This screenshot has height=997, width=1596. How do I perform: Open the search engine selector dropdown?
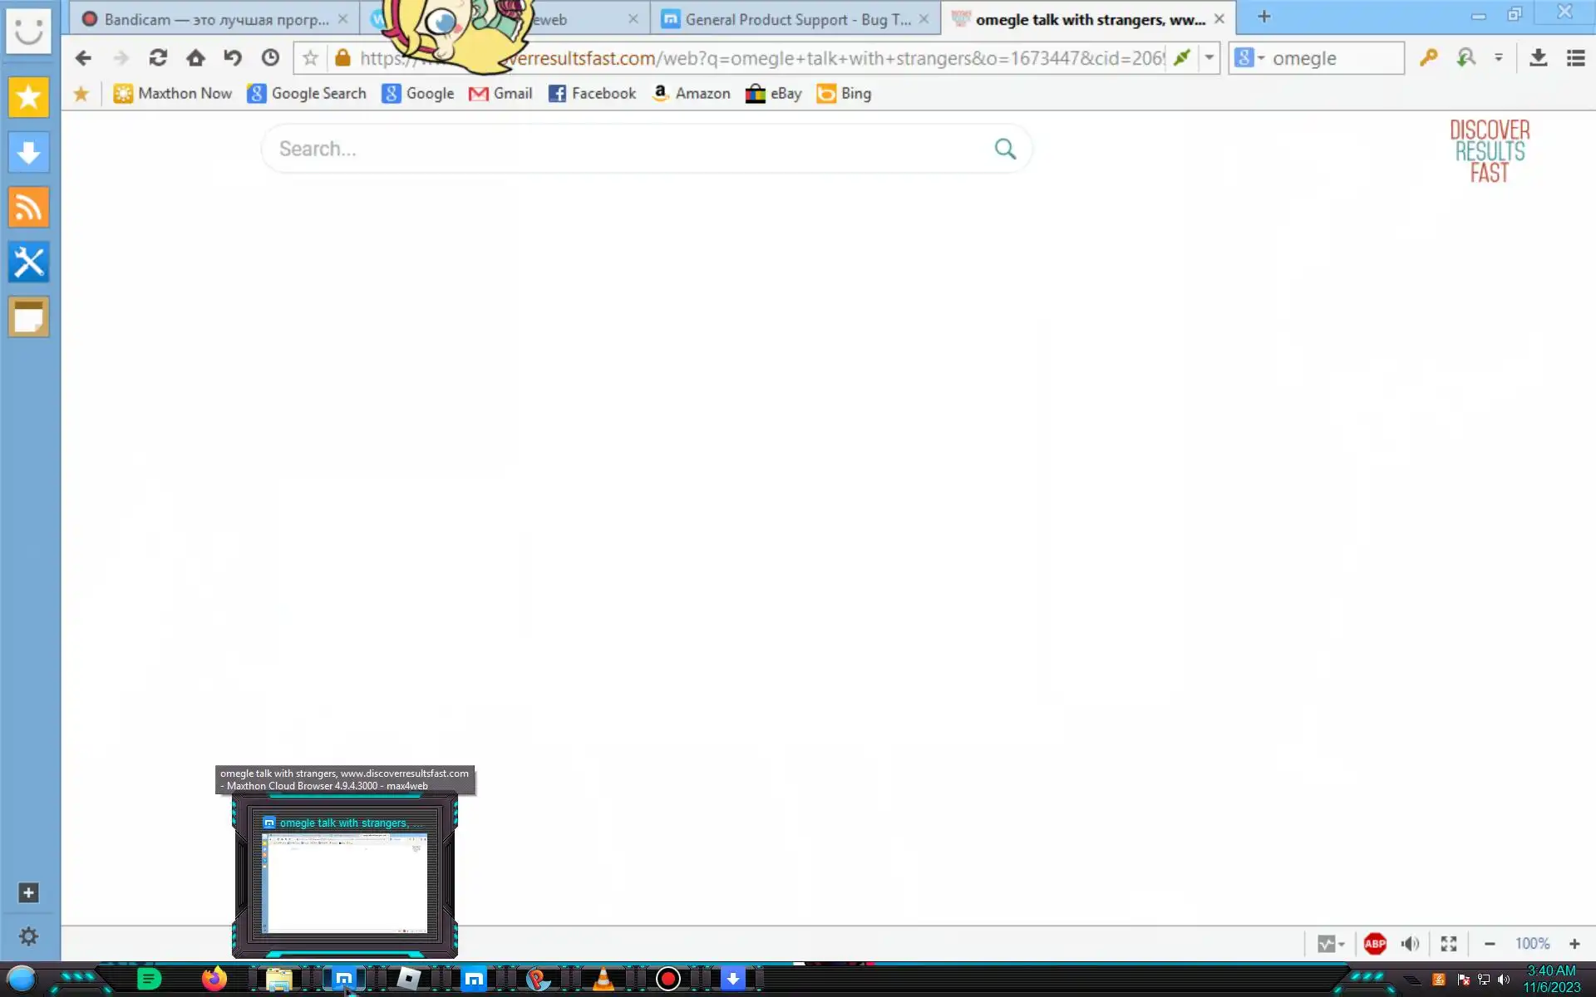point(1249,58)
